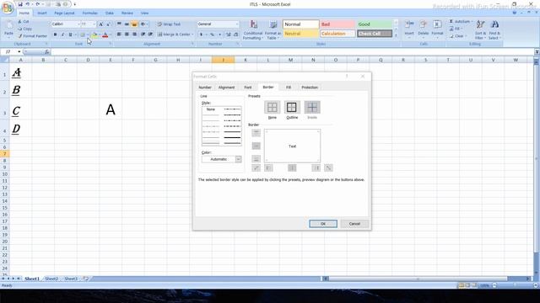Open Conditional Formatting menu
This screenshot has height=303, width=540.
(253, 29)
